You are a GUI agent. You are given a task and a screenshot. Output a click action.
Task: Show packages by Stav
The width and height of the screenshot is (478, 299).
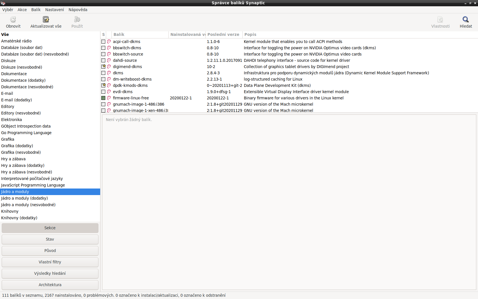click(x=50, y=239)
